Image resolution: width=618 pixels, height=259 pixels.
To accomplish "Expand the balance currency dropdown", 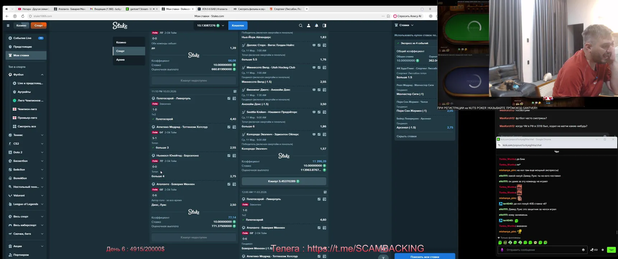I will tap(223, 26).
